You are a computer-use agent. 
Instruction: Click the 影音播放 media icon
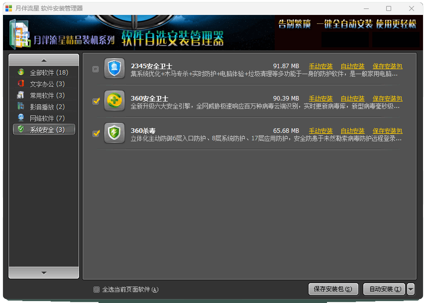[21, 106]
